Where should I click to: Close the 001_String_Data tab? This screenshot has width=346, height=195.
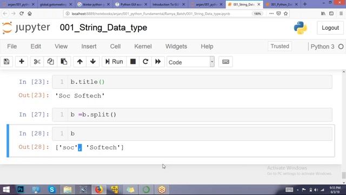click(259, 4)
